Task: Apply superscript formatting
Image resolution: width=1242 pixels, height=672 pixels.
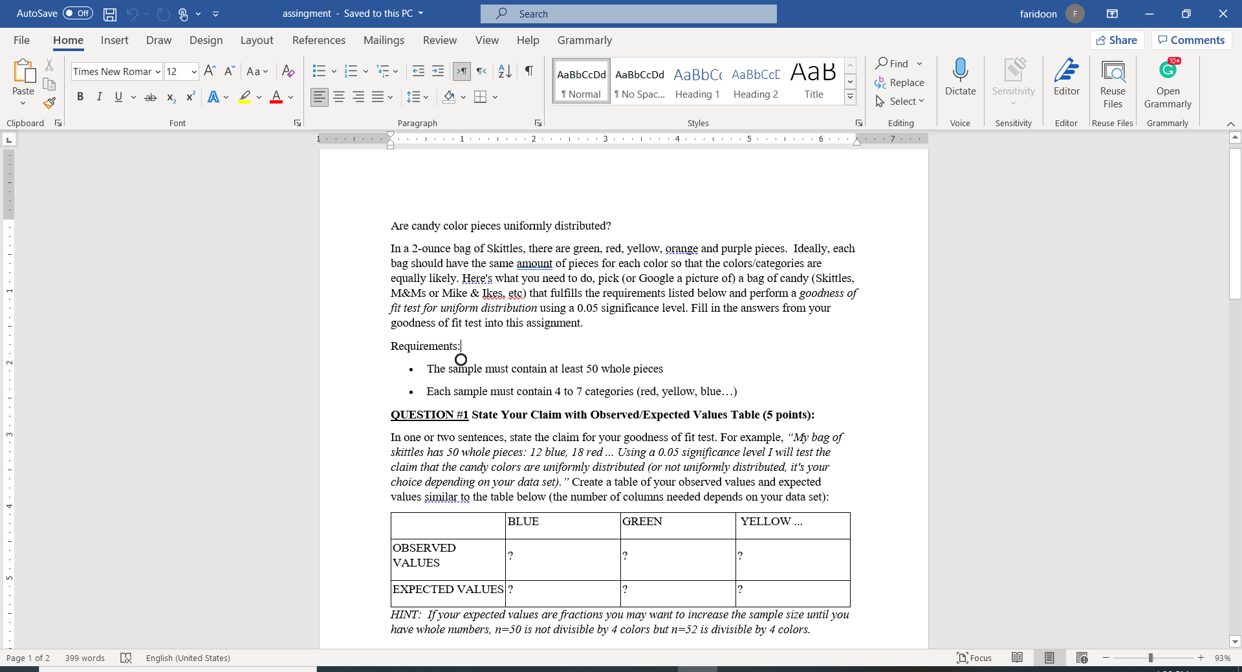Action: pos(190,97)
